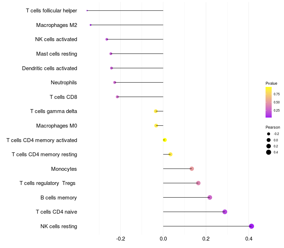284x248 pixels.
Task: Click the NK cells activated label
Action: point(56,39)
